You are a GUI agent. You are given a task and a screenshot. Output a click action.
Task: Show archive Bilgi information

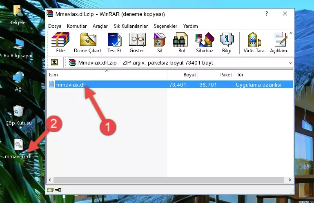coord(227,42)
